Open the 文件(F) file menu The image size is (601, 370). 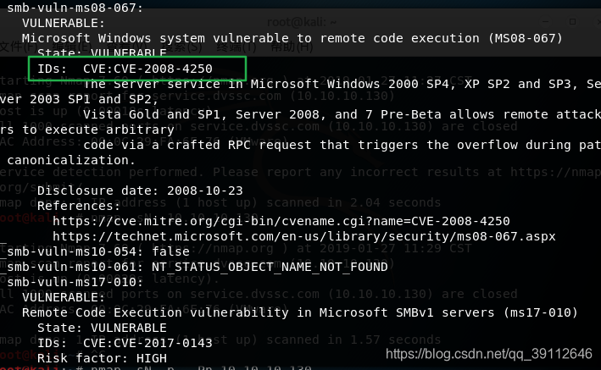click(x=19, y=47)
